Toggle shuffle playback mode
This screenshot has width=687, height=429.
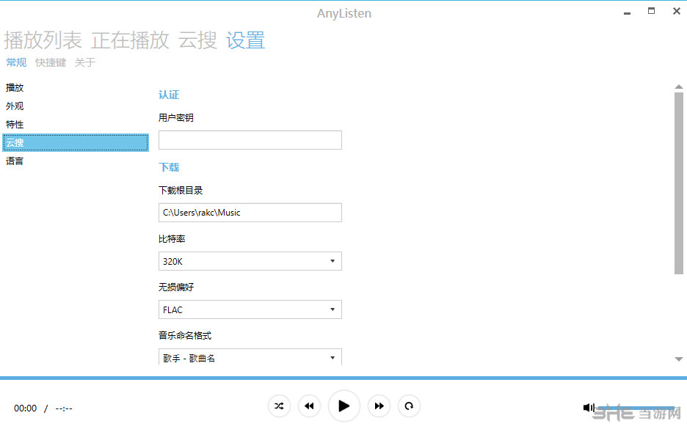click(x=279, y=406)
